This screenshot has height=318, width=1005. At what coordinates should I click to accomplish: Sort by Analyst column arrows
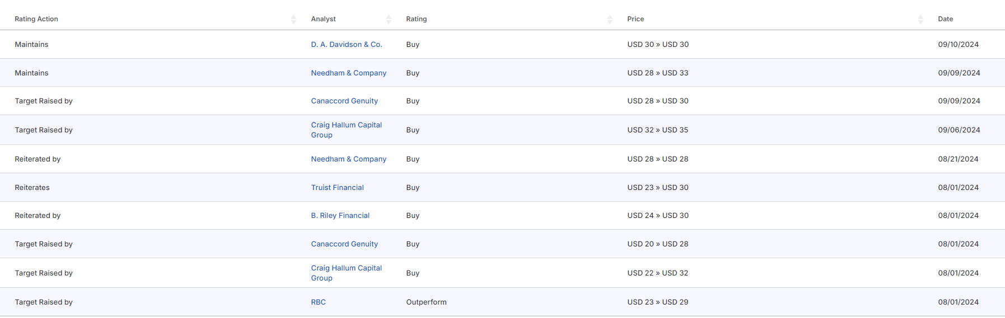click(389, 20)
